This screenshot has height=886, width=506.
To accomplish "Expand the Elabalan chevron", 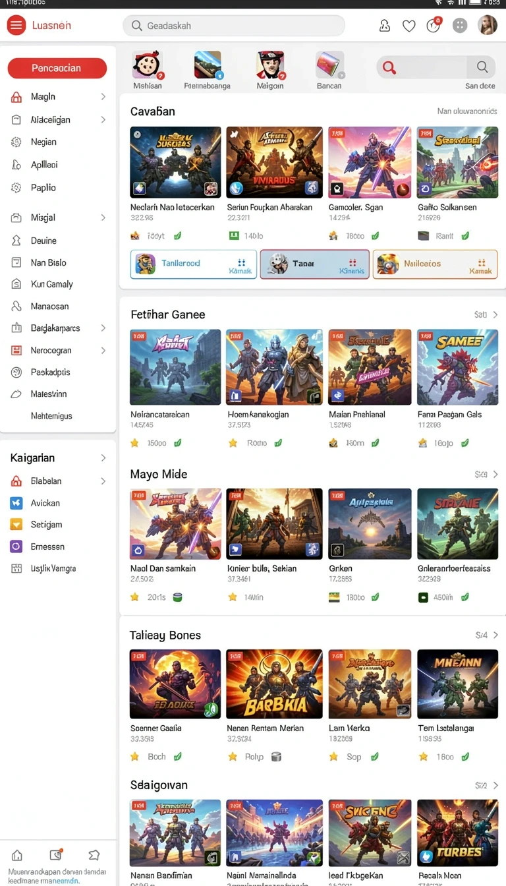I will click(x=103, y=481).
